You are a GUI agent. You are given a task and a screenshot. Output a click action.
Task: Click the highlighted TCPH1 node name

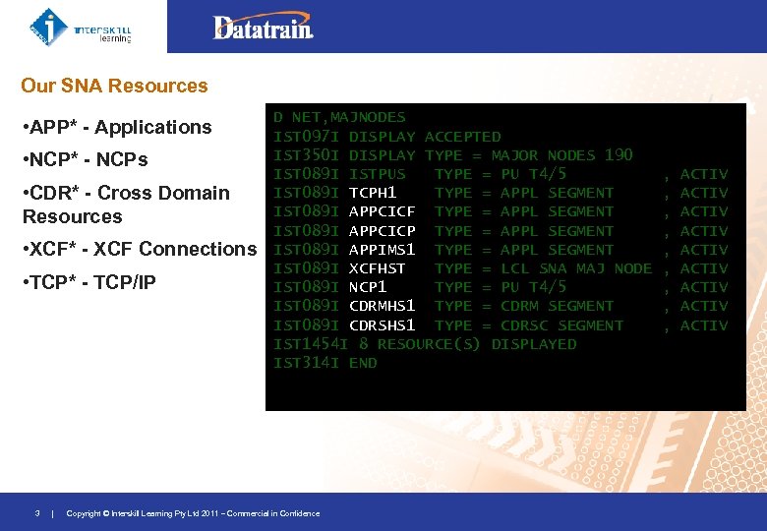point(373,193)
